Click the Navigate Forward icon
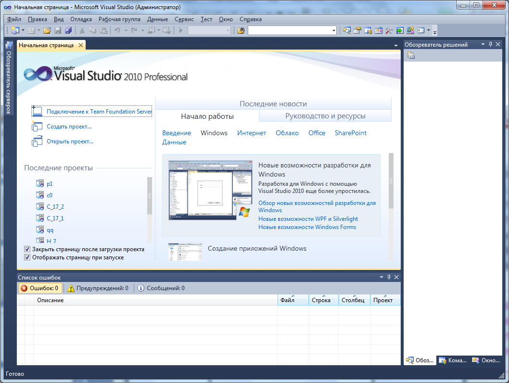 click(x=167, y=30)
